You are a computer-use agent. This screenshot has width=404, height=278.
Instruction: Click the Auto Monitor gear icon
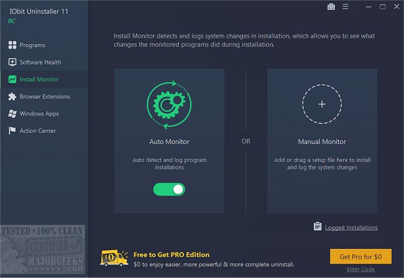coord(169,104)
